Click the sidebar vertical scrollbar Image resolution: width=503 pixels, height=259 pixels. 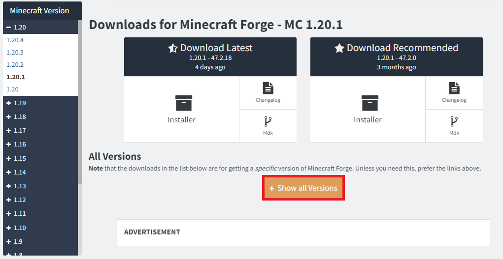click(x=80, y=98)
